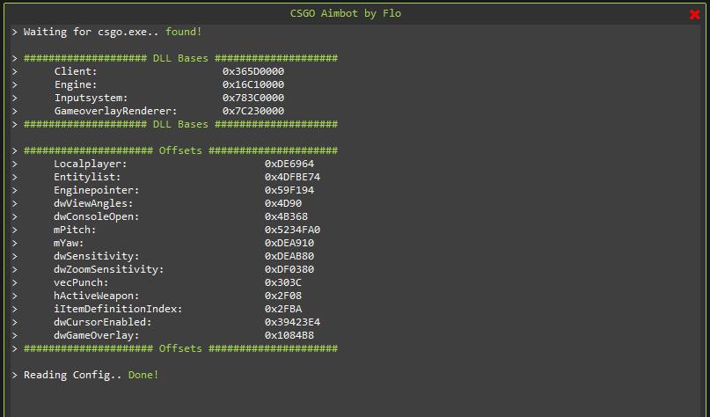The image size is (710, 417).
Task: Click the Enginepointer offset value 0x59F194
Action: (289, 190)
